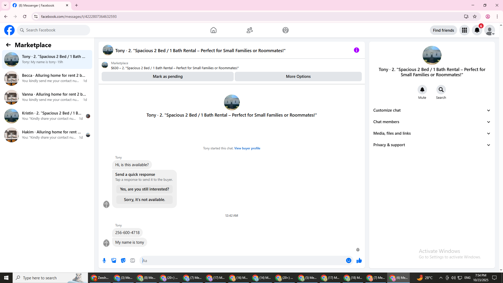
Task: Search within the conversation
Action: (x=441, y=90)
